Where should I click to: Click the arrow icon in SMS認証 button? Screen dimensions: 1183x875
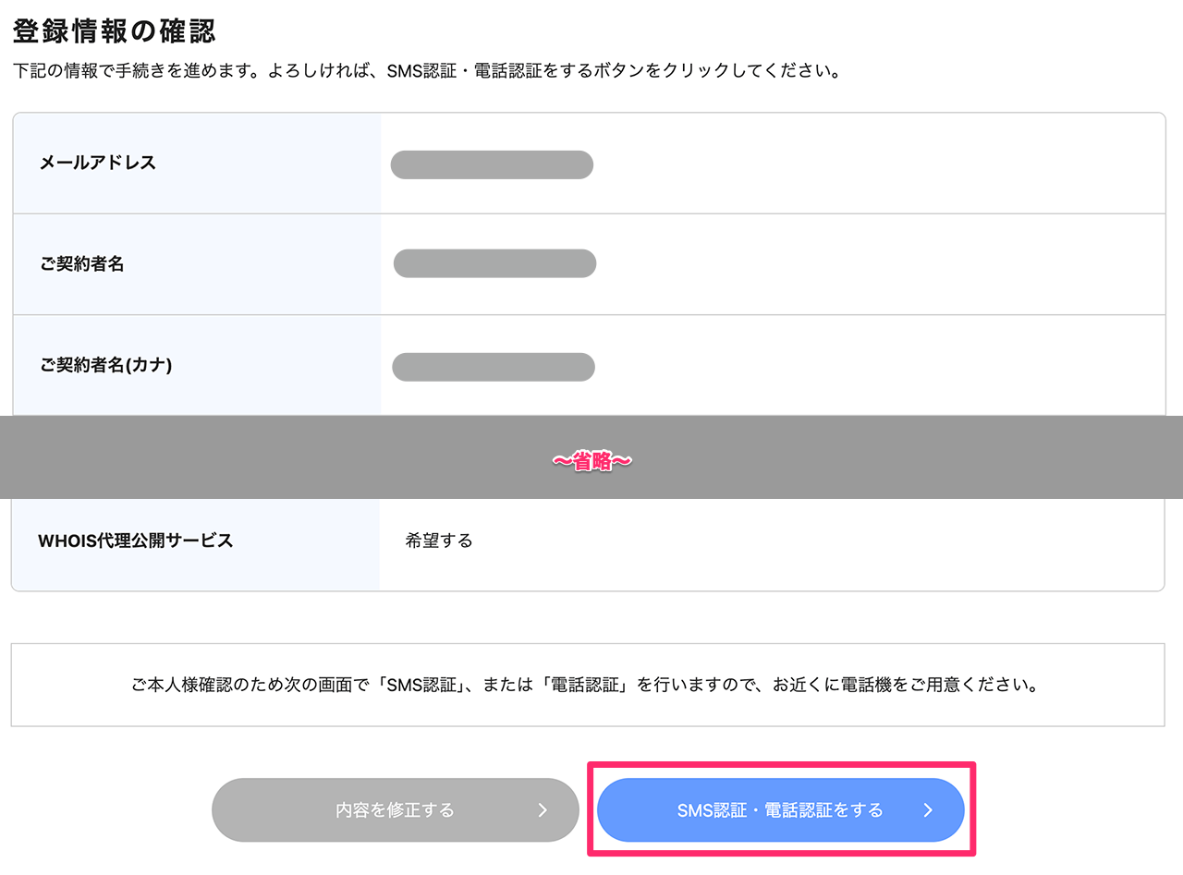tap(928, 810)
